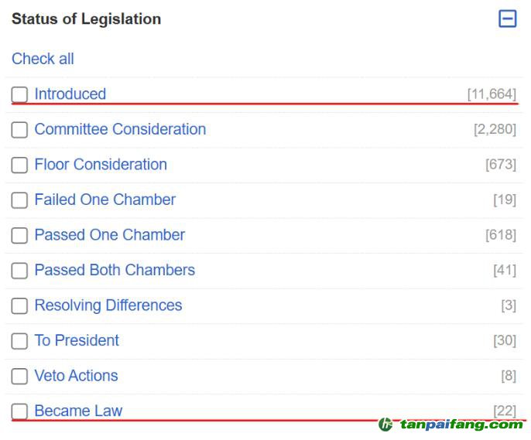Check the Resolving Differences checkbox
Image resolution: width=531 pixels, height=440 pixels.
[19, 305]
